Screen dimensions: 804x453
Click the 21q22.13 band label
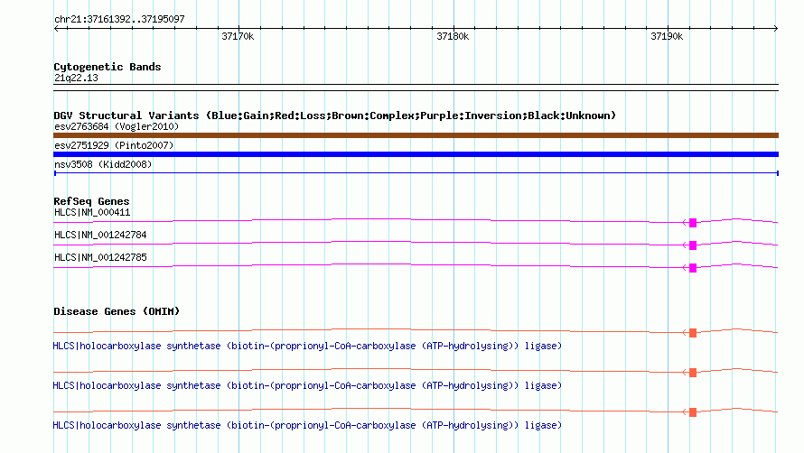(x=76, y=78)
